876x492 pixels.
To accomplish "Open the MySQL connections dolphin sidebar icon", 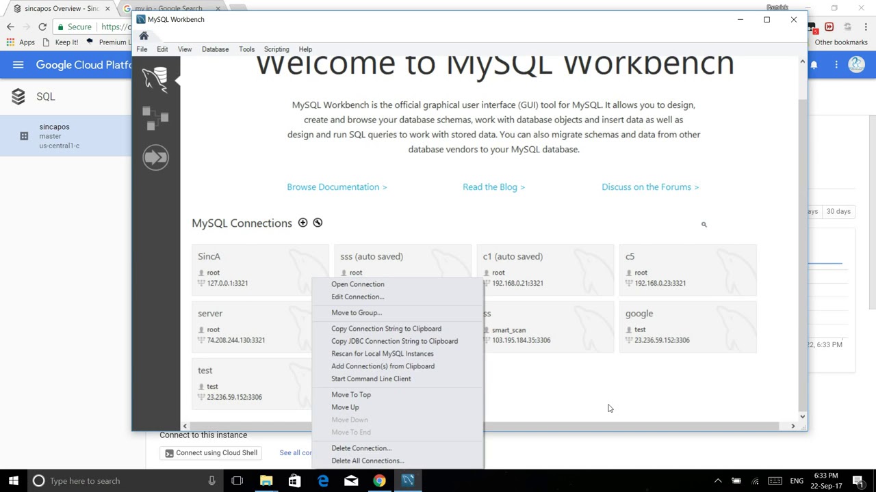I will click(x=155, y=79).
